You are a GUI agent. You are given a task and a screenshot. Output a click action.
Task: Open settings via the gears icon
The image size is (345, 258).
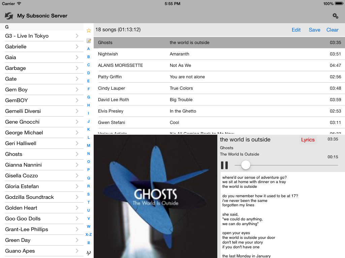335,16
